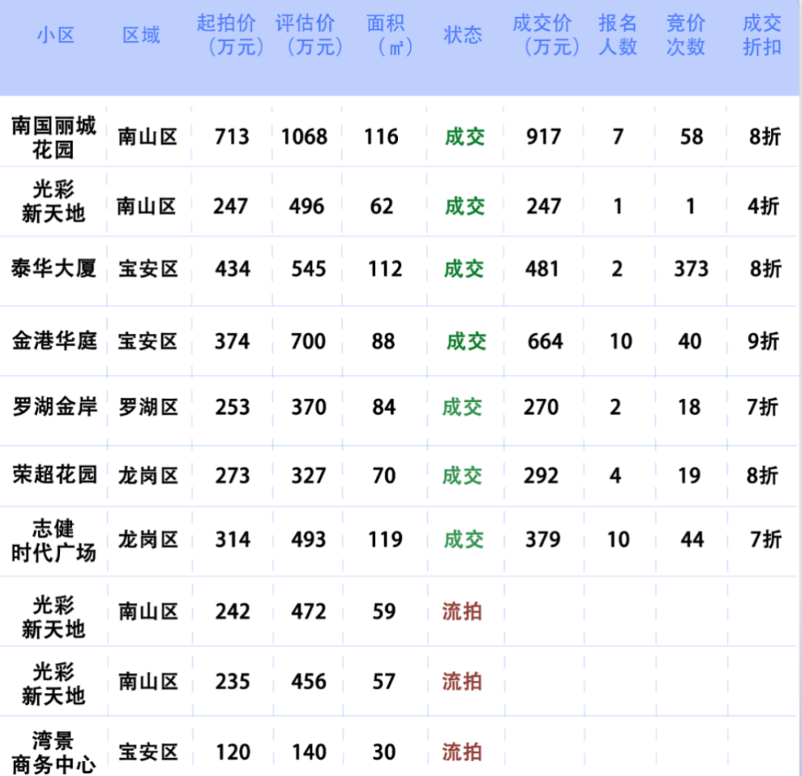Click the 面积(㎡) column header
The width and height of the screenshot is (802, 776).
[x=385, y=35]
